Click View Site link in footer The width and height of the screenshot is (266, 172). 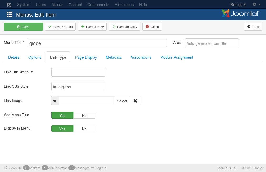tap(13, 168)
